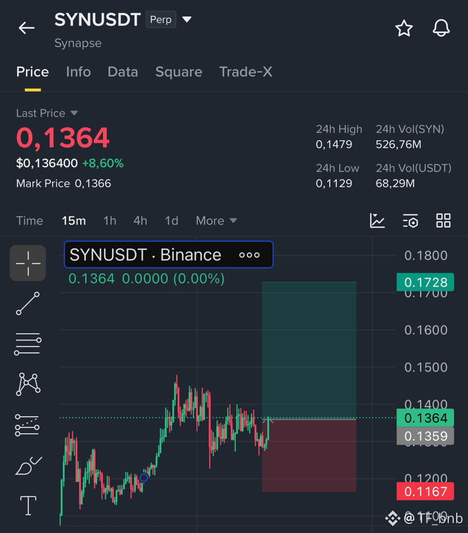The height and width of the screenshot is (533, 468).
Task: Select the 15m interval
Action: 73,220
